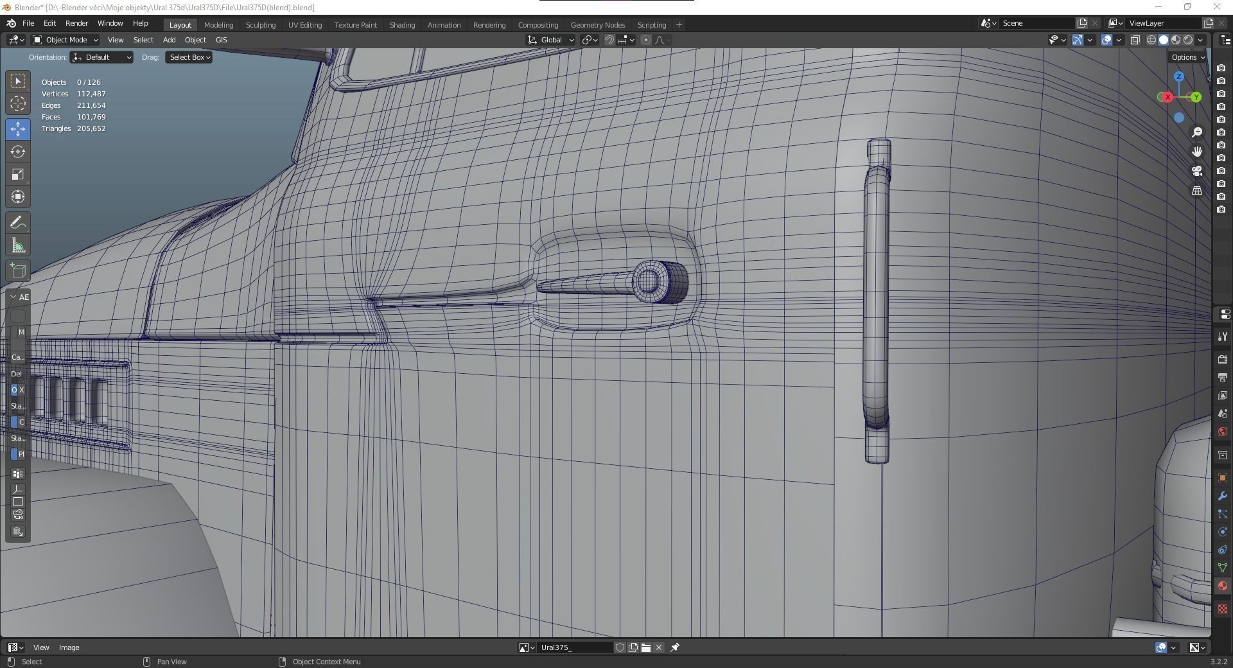Open the Add menu in viewport header
The height and width of the screenshot is (668, 1233).
click(x=170, y=40)
